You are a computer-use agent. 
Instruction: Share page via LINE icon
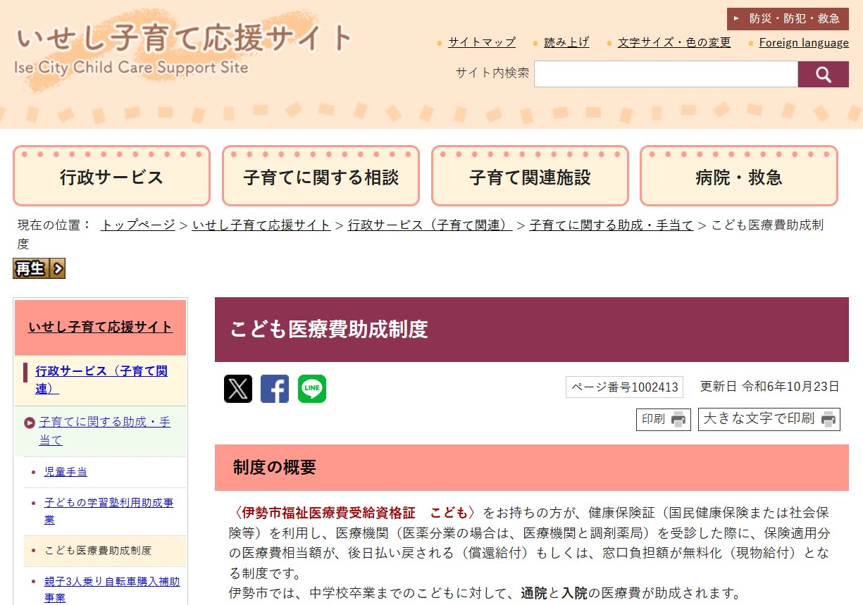(312, 389)
